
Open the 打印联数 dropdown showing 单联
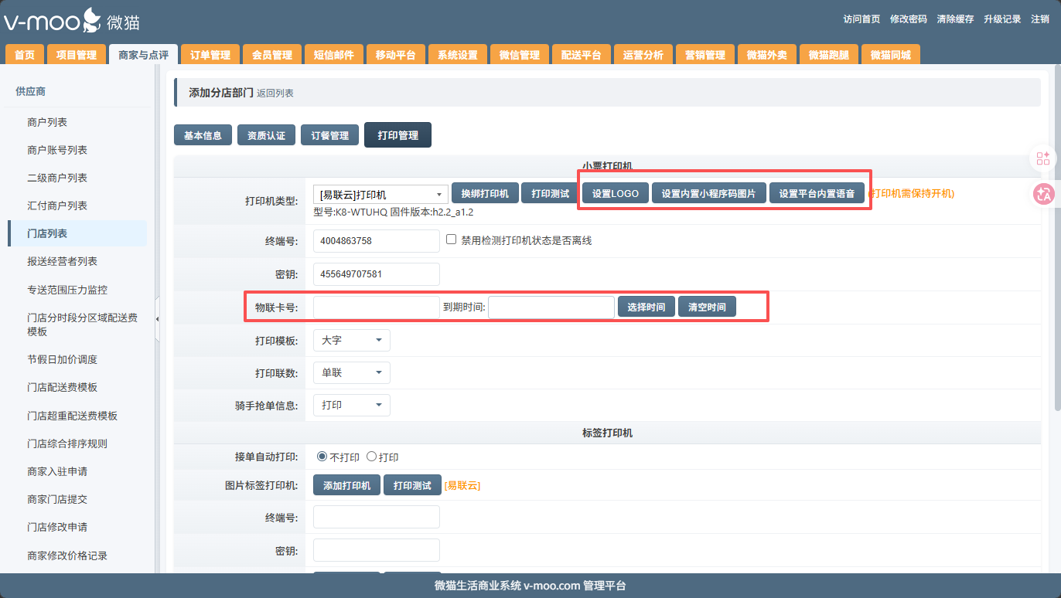coord(351,372)
